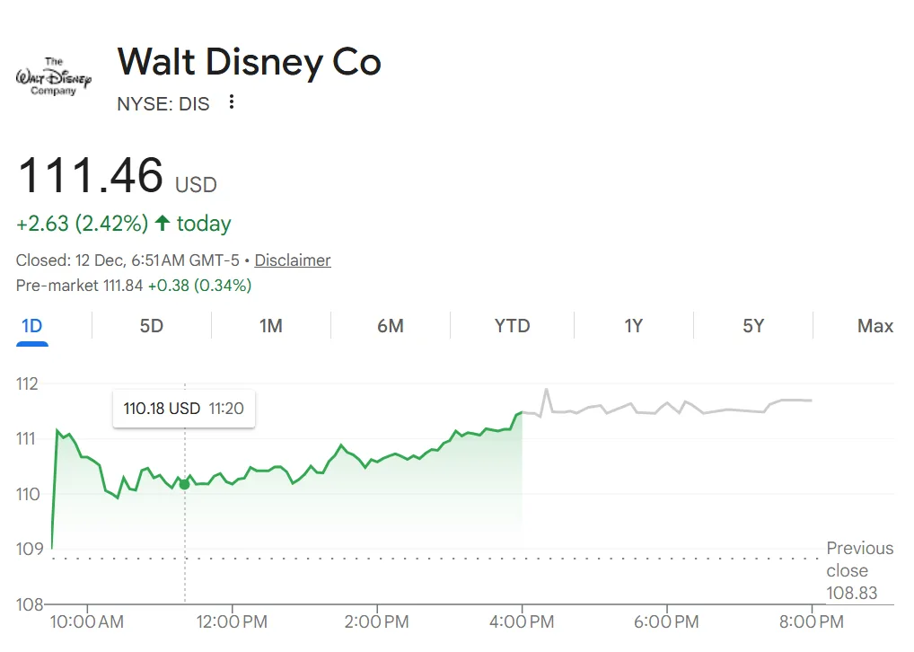914x652 pixels.
Task: Open the Disclaimer link
Action: (292, 260)
